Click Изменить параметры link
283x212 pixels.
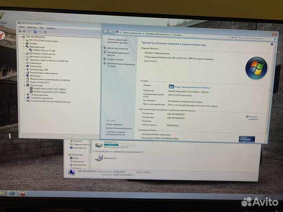[253, 118]
